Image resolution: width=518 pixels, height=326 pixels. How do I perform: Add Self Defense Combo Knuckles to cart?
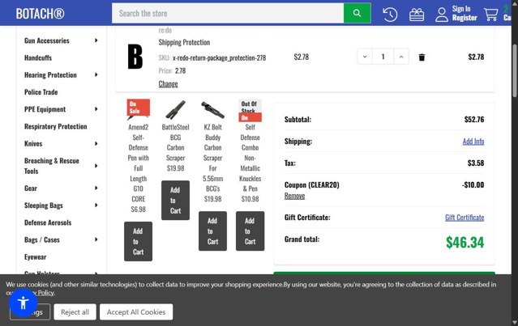click(250, 231)
